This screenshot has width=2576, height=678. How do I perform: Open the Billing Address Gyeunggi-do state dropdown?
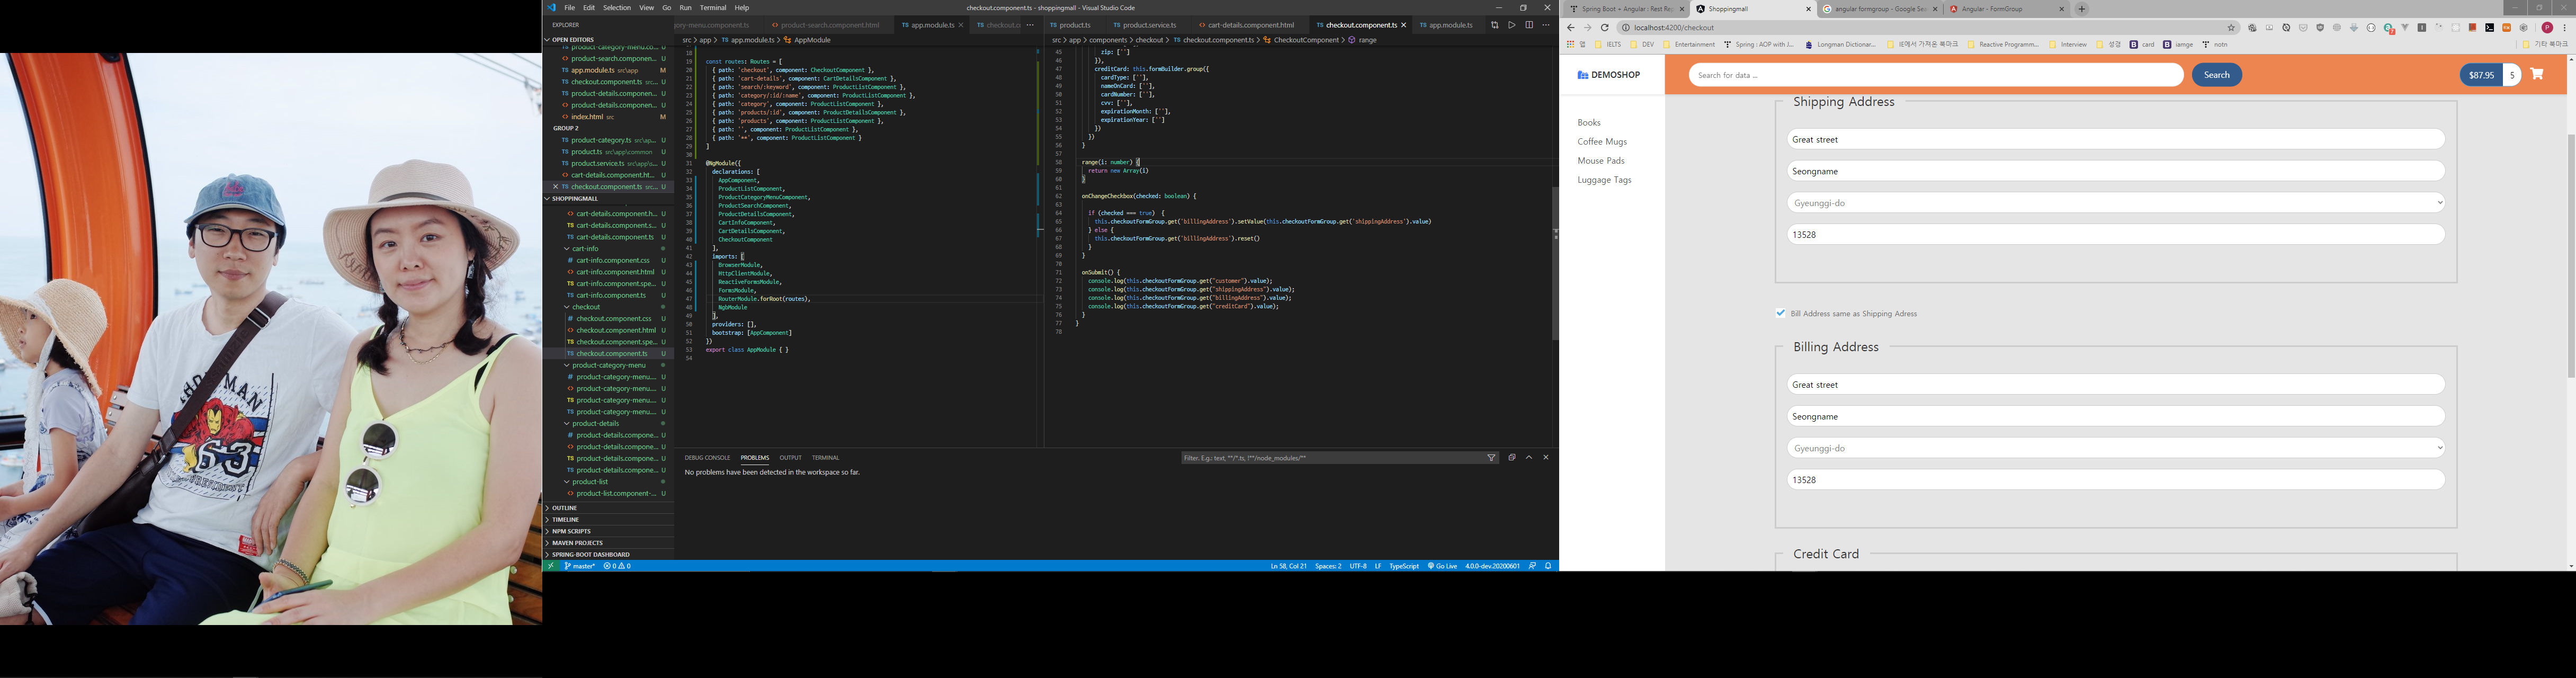click(2115, 448)
